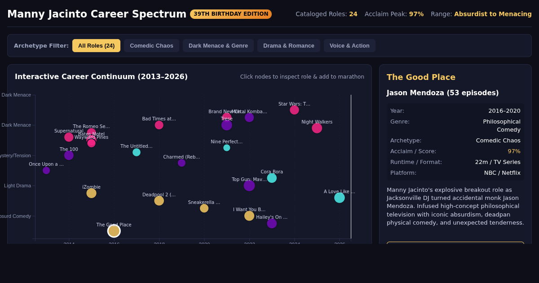539x283 pixels.
Task: Click the Nine Perfect... node
Action: (x=227, y=148)
